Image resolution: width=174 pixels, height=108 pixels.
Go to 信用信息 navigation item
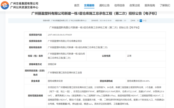119,5
